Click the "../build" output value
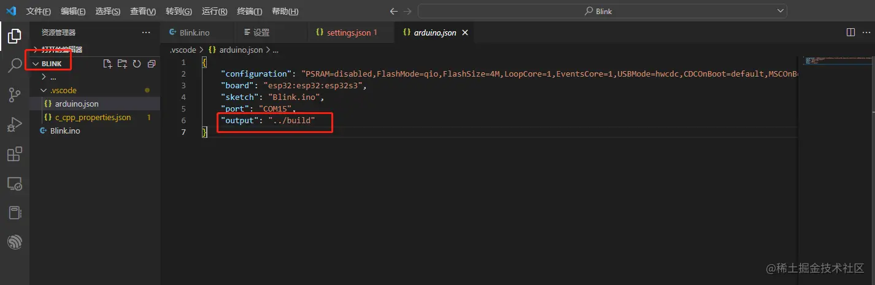The width and height of the screenshot is (875, 285). (x=291, y=121)
